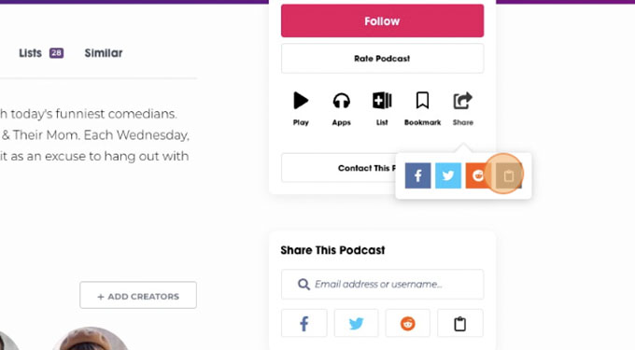
Task: Click the Twitter button under Share This Podcast
Action: 357,323
